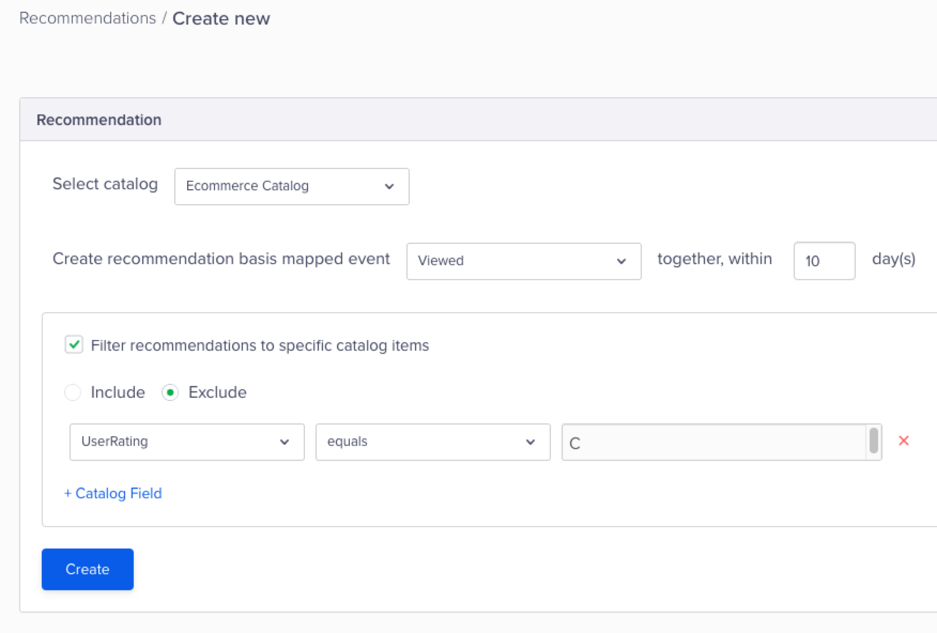This screenshot has width=937, height=633.
Task: Click the scrollbar inside the filter value box
Action: (x=873, y=441)
